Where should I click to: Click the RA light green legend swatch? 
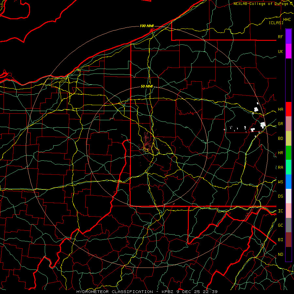288,167
